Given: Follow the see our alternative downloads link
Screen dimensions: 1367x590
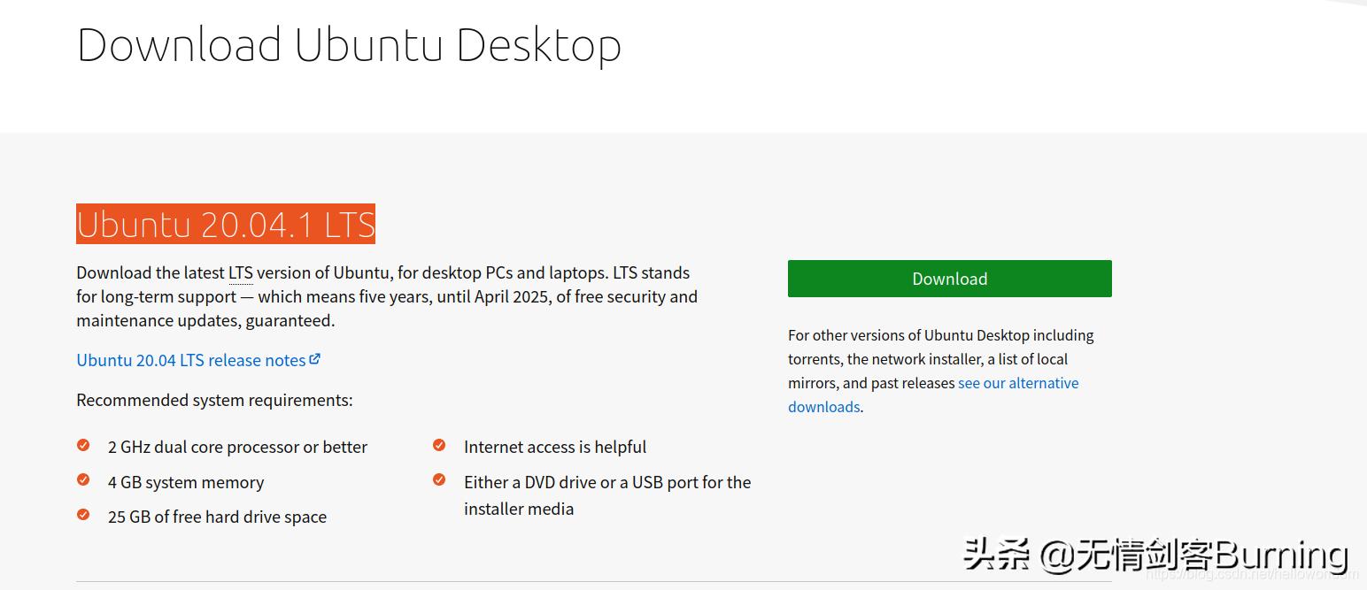Looking at the screenshot, I should click(1018, 382).
